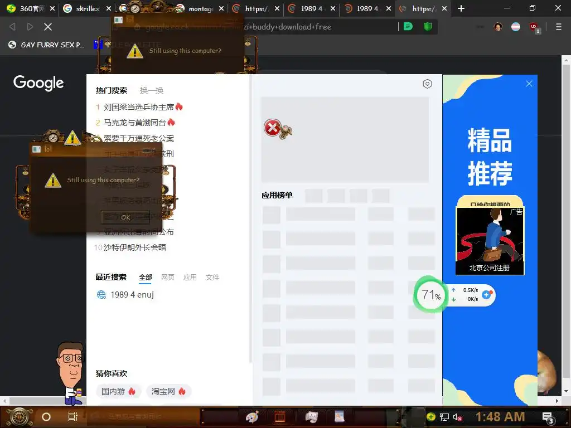571x428 pixels.
Task: Select the 全部 recent search filter
Action: [x=146, y=278]
